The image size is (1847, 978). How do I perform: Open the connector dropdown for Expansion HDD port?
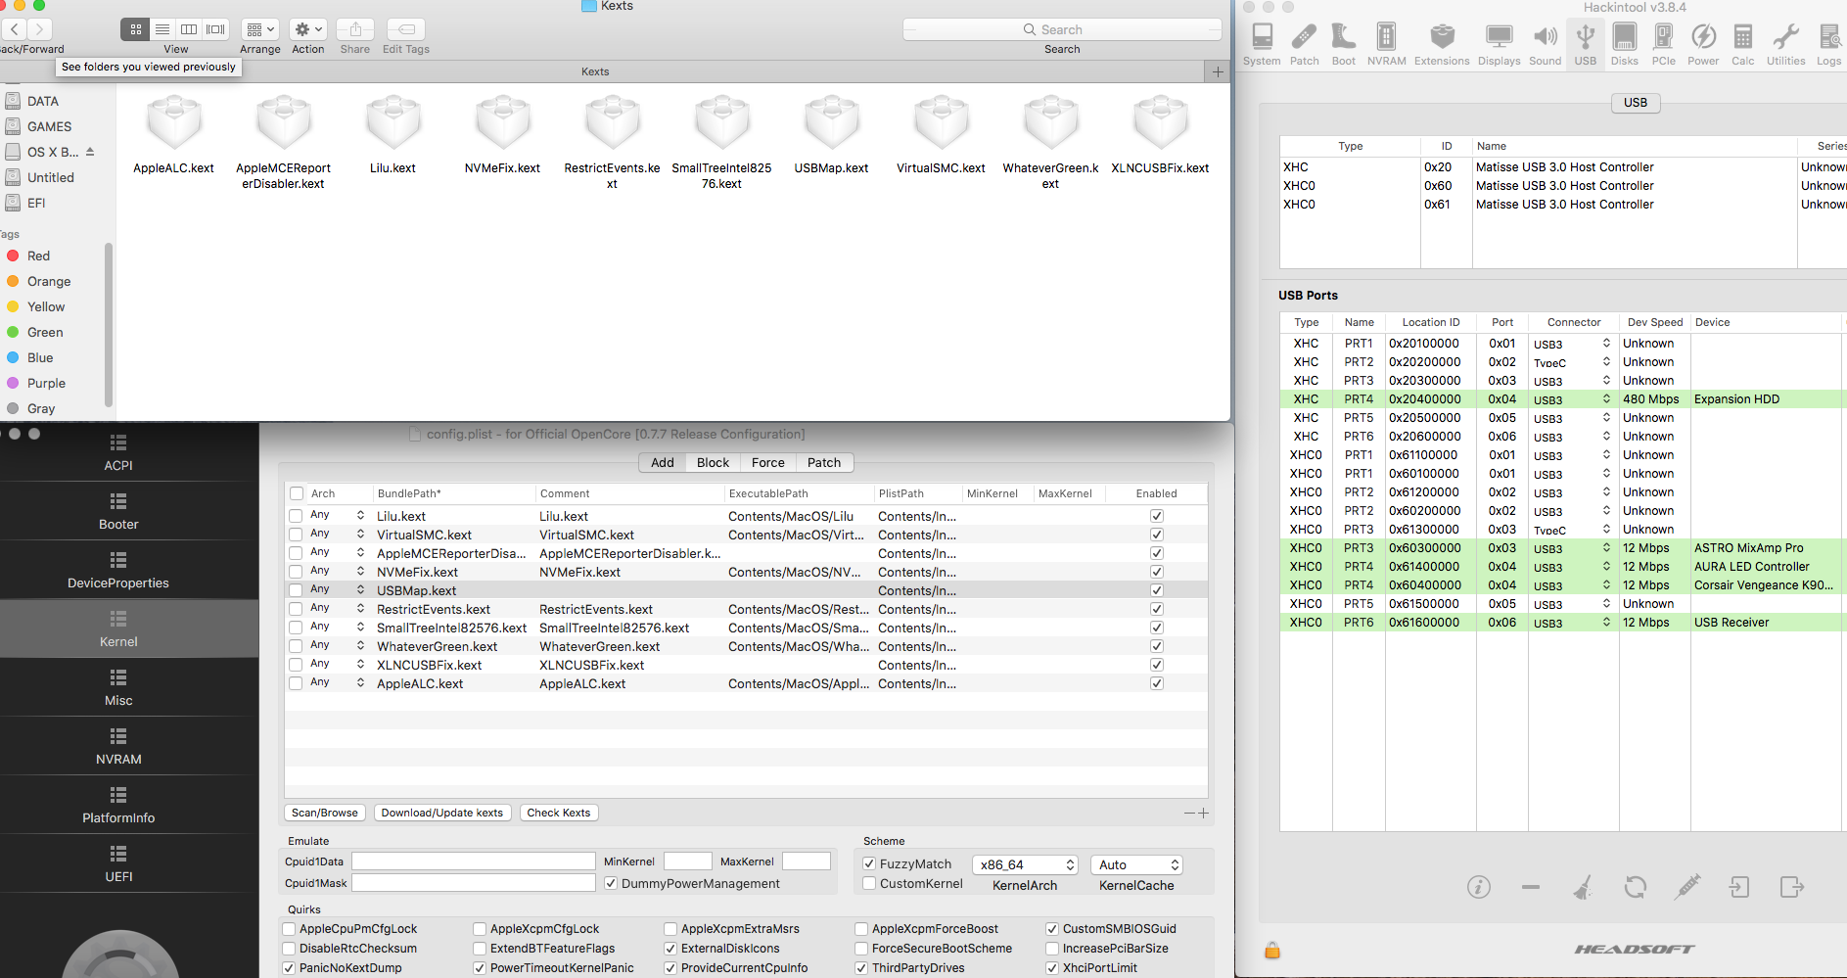[1606, 399]
